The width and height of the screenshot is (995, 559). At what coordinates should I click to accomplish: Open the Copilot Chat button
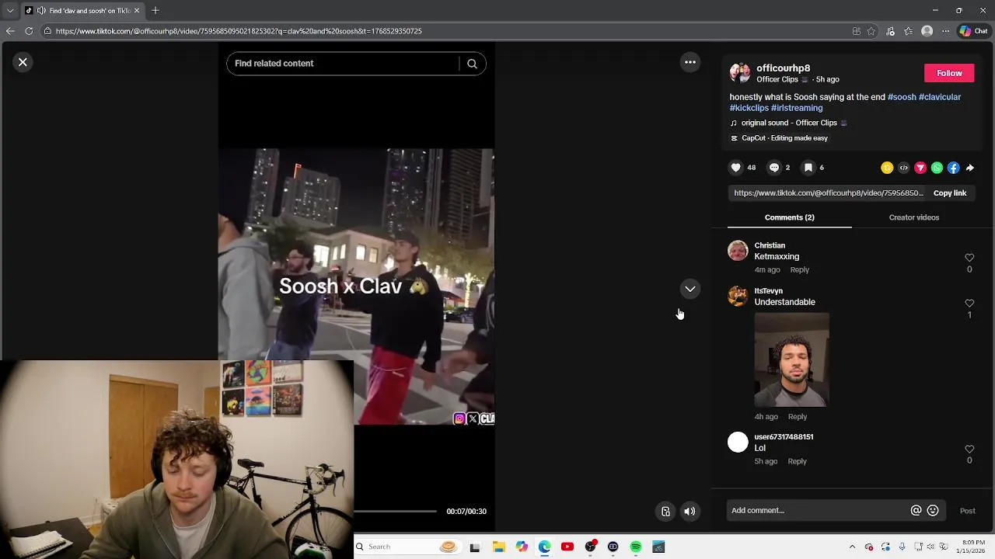click(974, 31)
